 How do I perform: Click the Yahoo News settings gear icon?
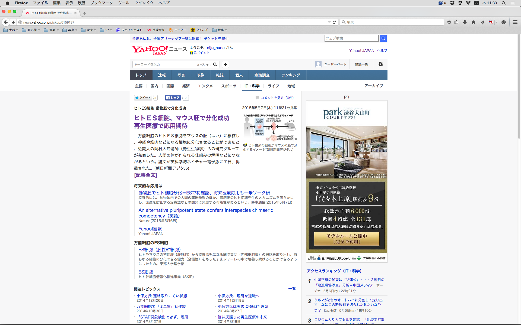click(381, 64)
